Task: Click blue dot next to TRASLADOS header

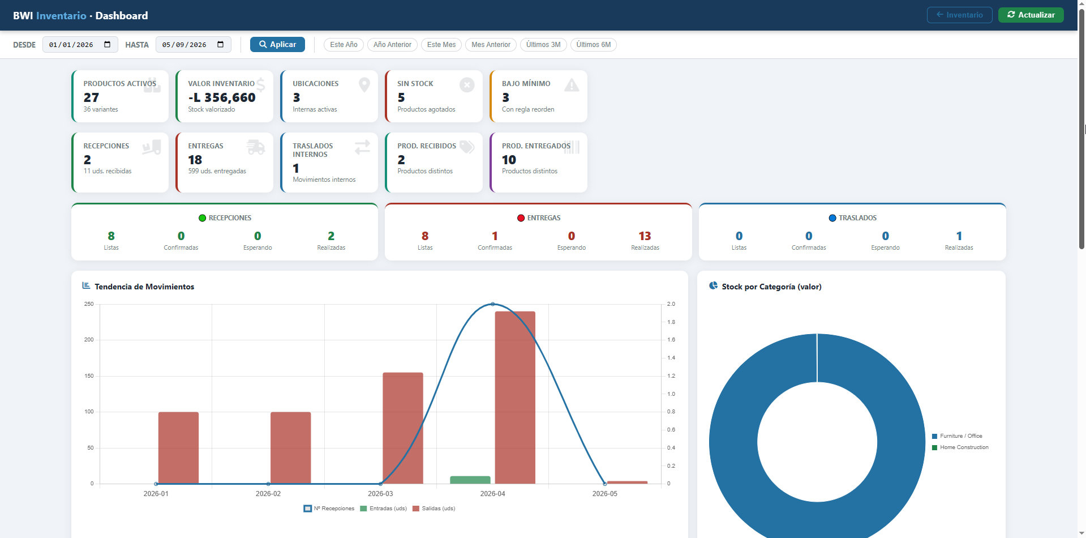Action: [832, 218]
